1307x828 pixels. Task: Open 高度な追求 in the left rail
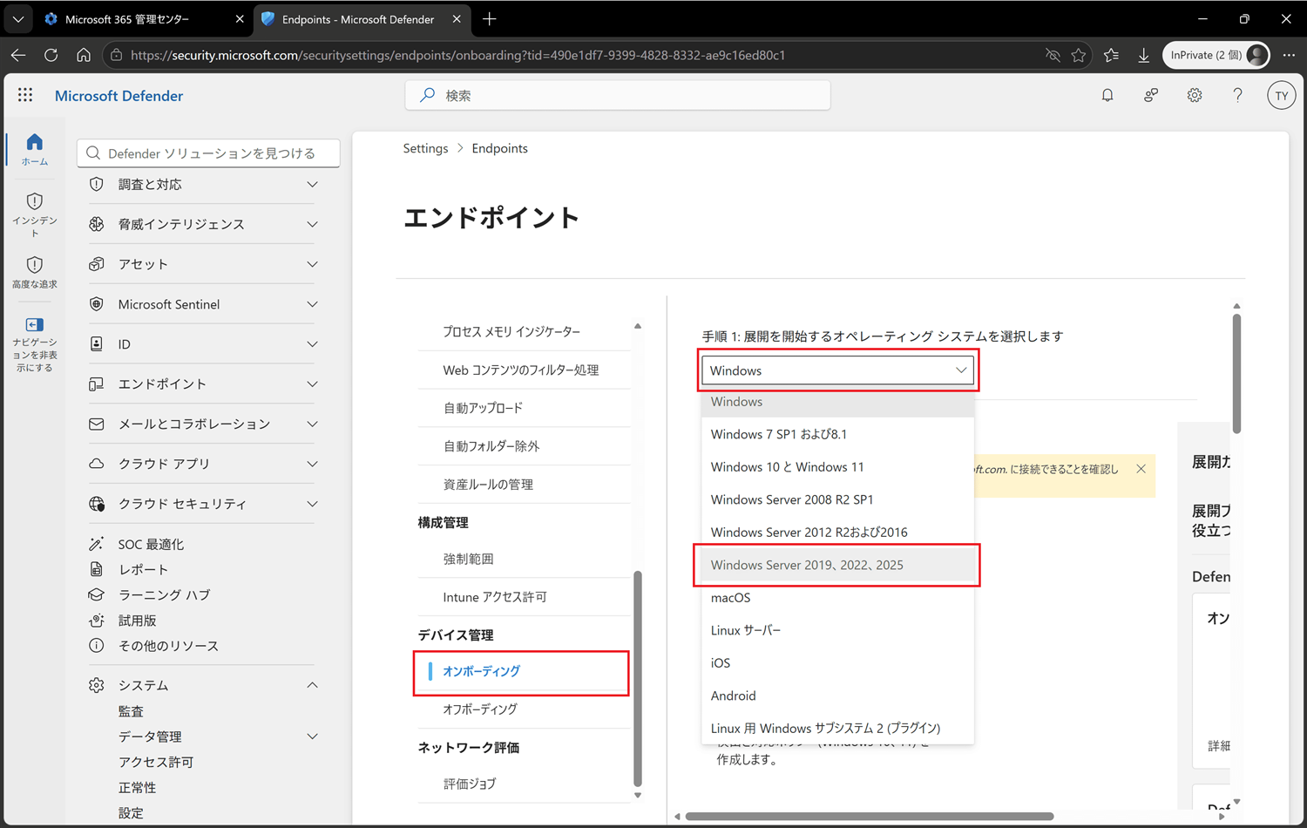pyautogui.click(x=35, y=273)
